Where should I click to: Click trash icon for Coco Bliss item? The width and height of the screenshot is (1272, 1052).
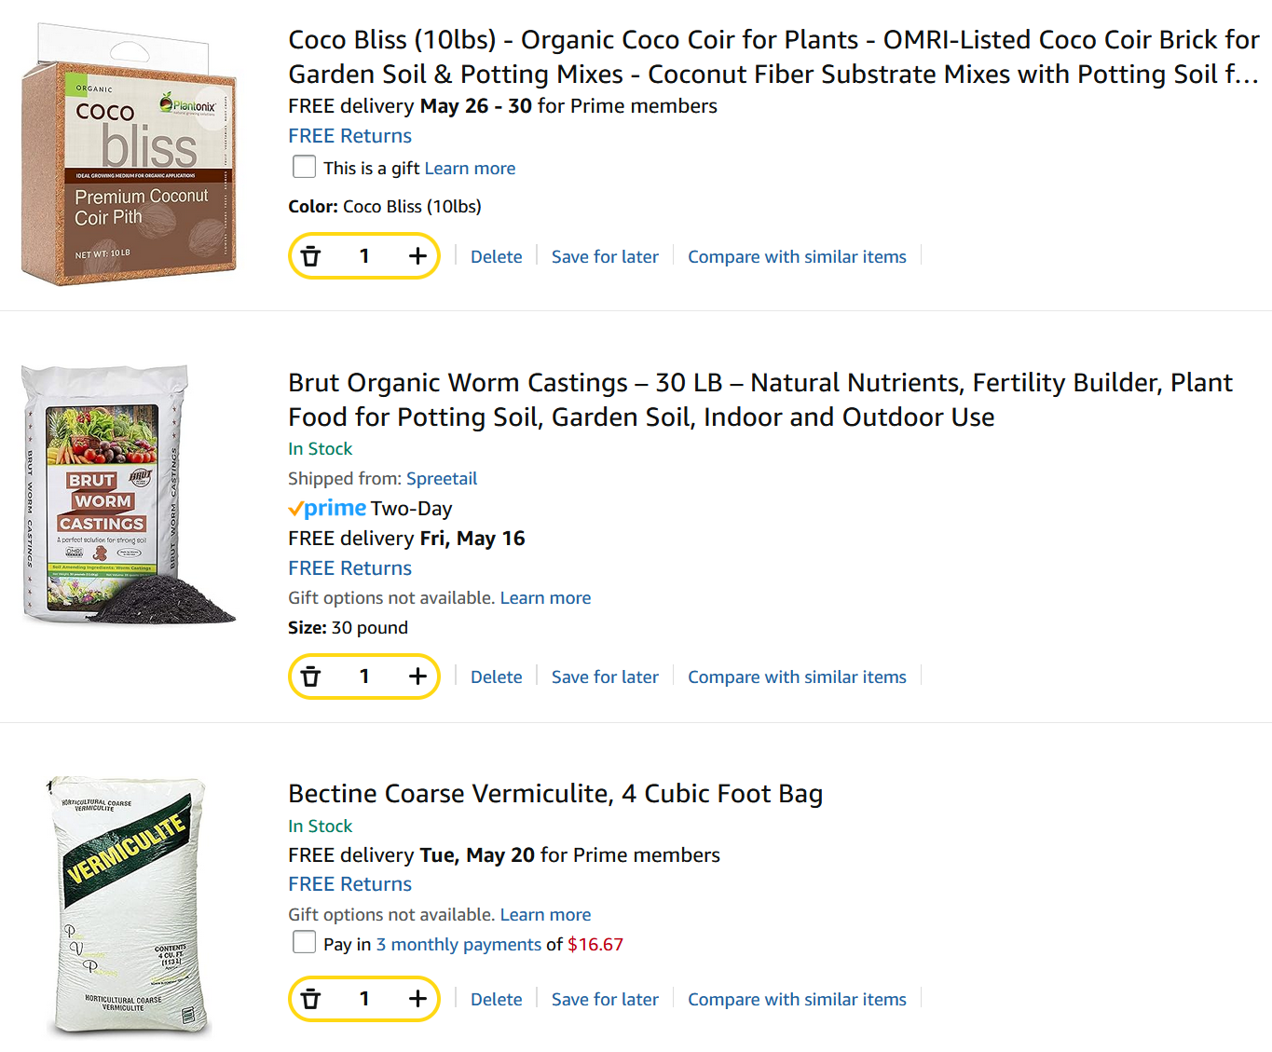click(x=311, y=256)
